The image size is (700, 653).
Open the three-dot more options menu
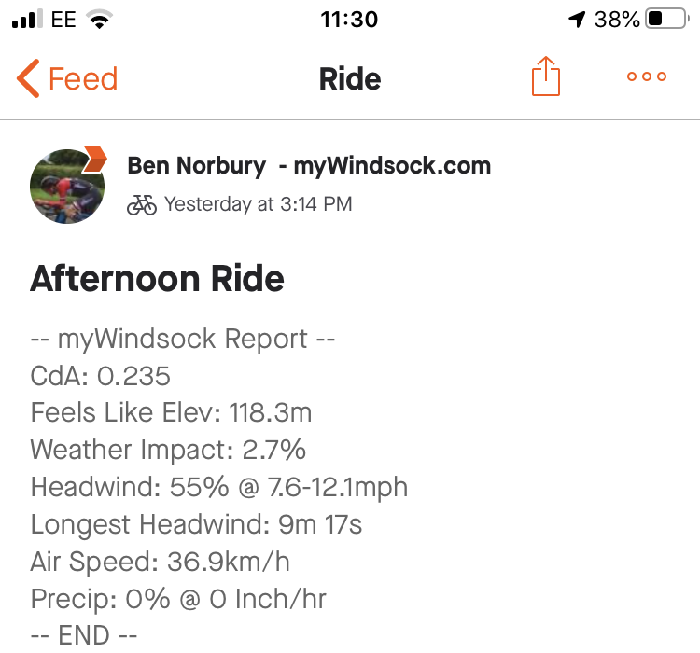tap(647, 77)
